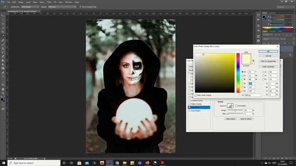
Task: Click the new color preview swatch
Action: coord(246,56)
